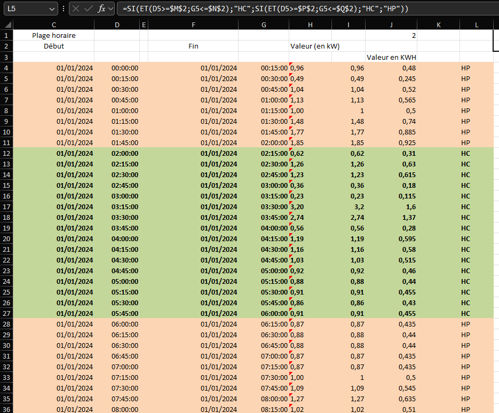Click the Cancel (X) formula entry icon
Image resolution: width=499 pixels, height=413 pixels.
pos(76,9)
